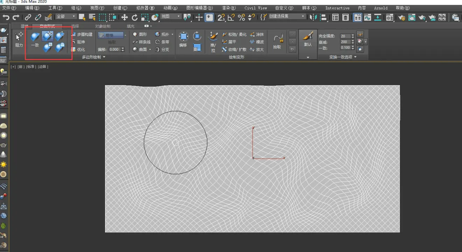Open the 创建选择集 dropdown
462x252 pixels.
(x=287, y=16)
